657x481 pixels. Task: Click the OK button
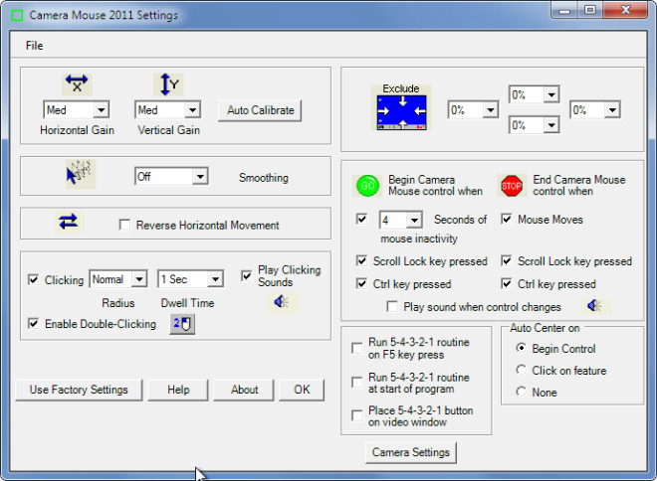coord(302,390)
